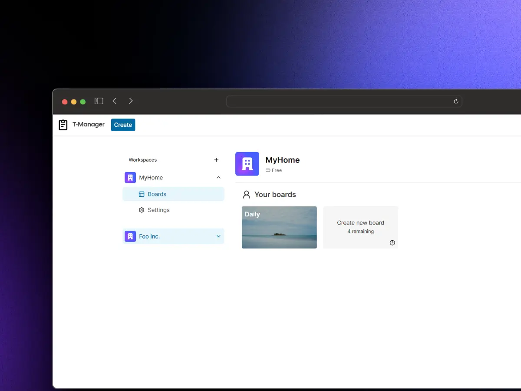Open the help question mark on the board tile
The width and height of the screenshot is (521, 391).
(392, 243)
